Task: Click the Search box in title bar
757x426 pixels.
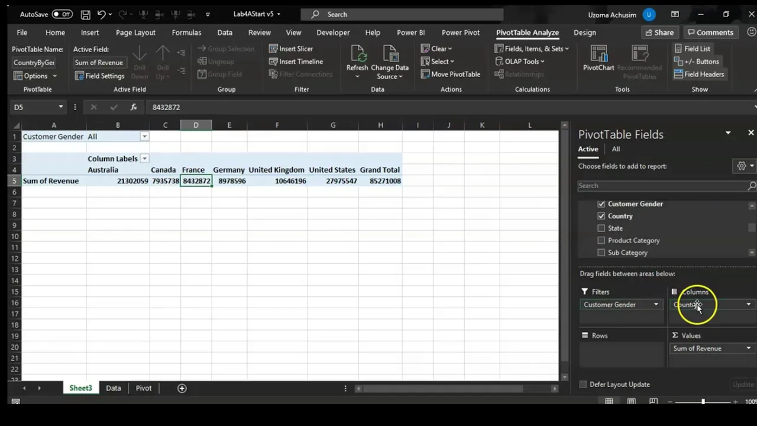Action: point(402,14)
